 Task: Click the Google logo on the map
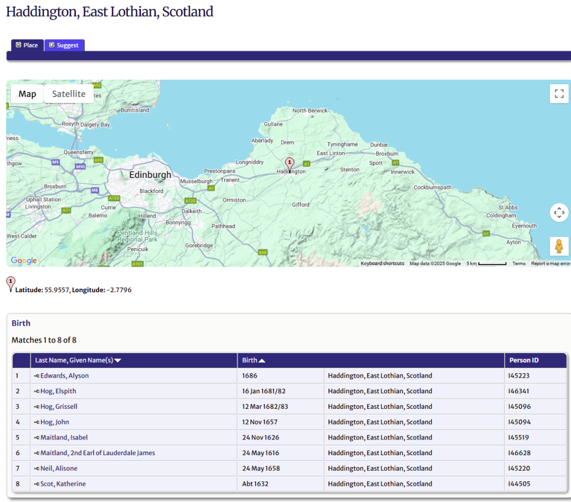pyautogui.click(x=23, y=260)
